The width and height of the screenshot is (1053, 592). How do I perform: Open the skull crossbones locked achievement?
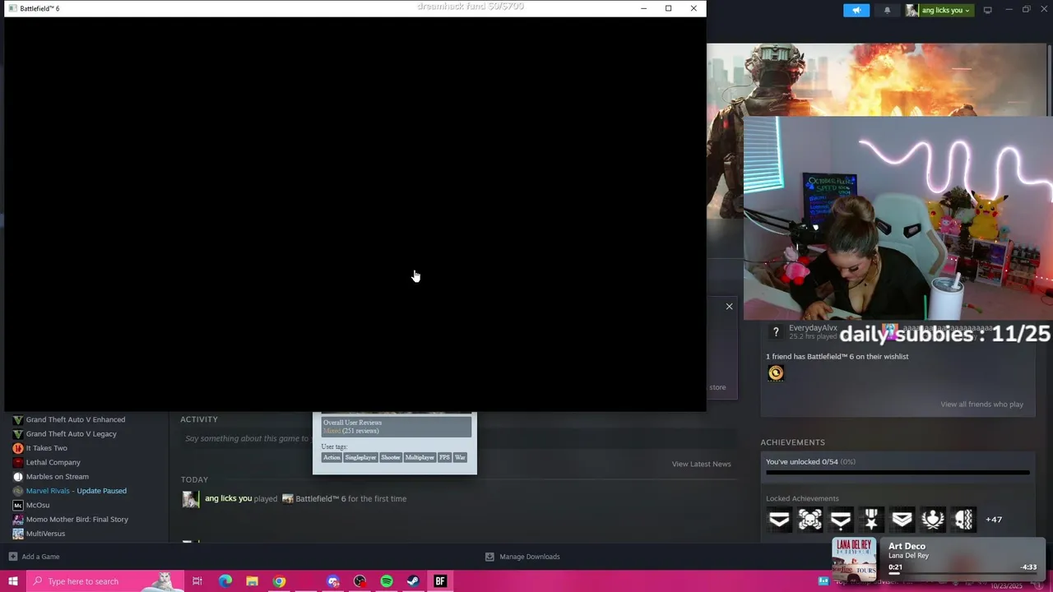pos(810,520)
